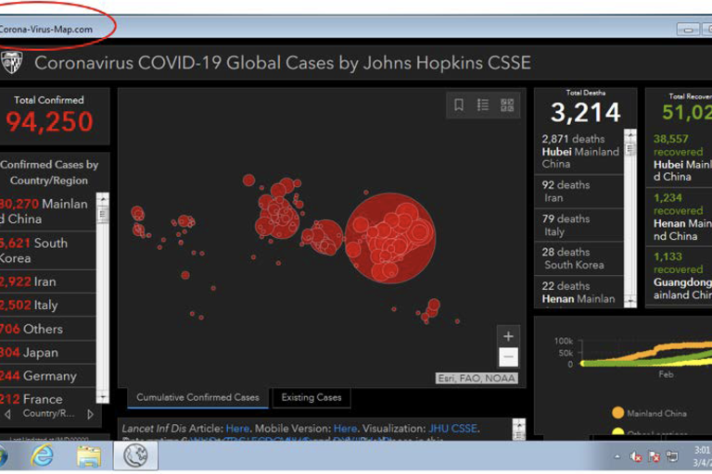
Task: Click the Esri, FAO, NOAA attribution
Action: click(x=477, y=379)
